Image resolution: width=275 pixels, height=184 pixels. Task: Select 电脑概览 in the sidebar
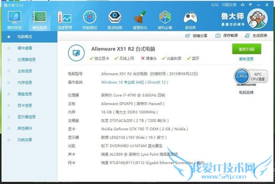(29, 36)
